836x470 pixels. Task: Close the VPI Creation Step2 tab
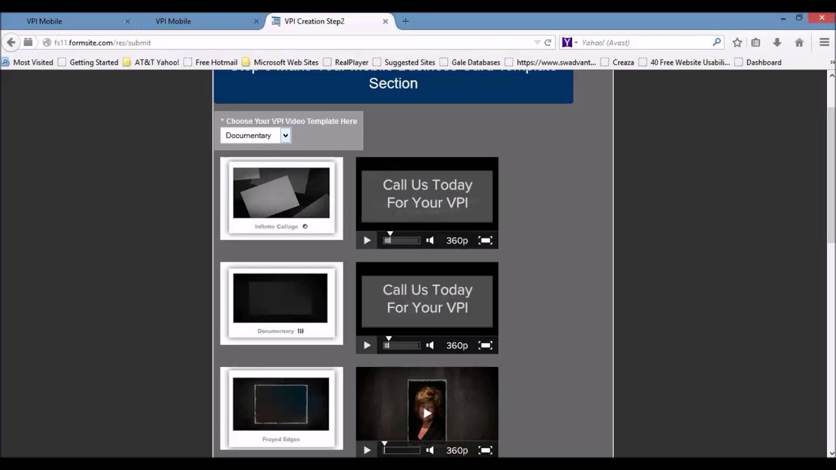pyautogui.click(x=385, y=21)
